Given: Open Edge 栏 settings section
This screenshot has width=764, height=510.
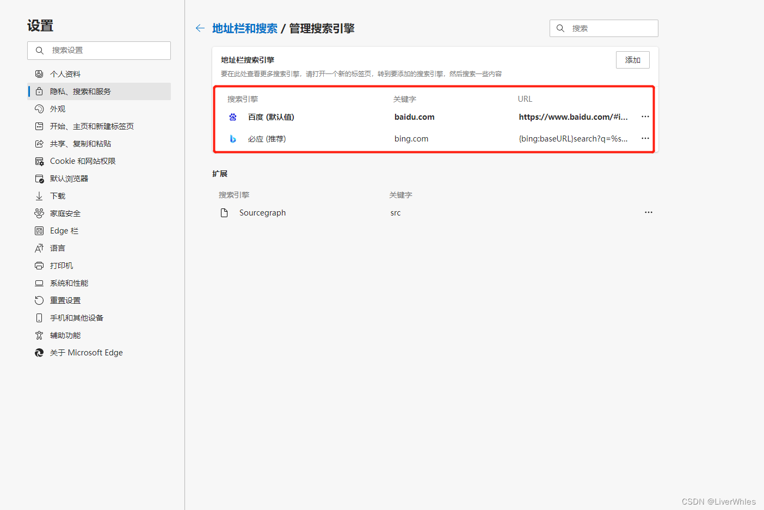Looking at the screenshot, I should click(99, 231).
